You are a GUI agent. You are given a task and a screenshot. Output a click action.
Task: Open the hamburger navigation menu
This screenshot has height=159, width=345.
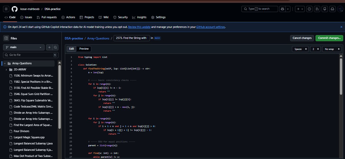(x=6, y=9)
